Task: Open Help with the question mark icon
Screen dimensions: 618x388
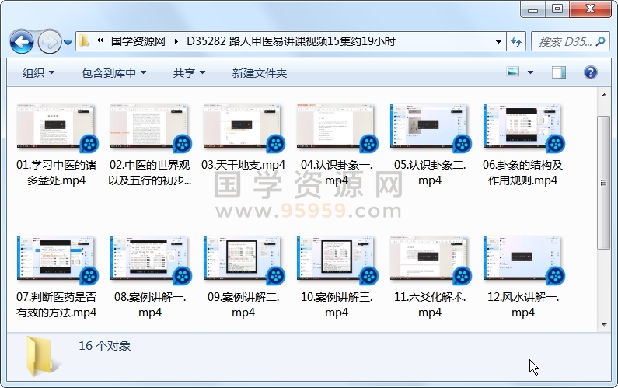Action: pos(591,72)
